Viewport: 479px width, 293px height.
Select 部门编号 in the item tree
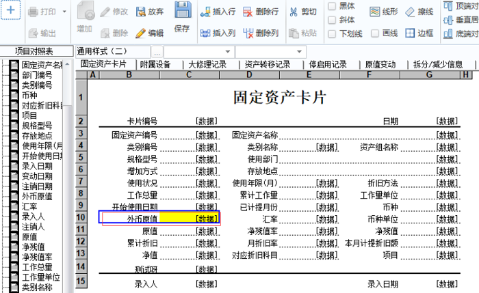37,75
